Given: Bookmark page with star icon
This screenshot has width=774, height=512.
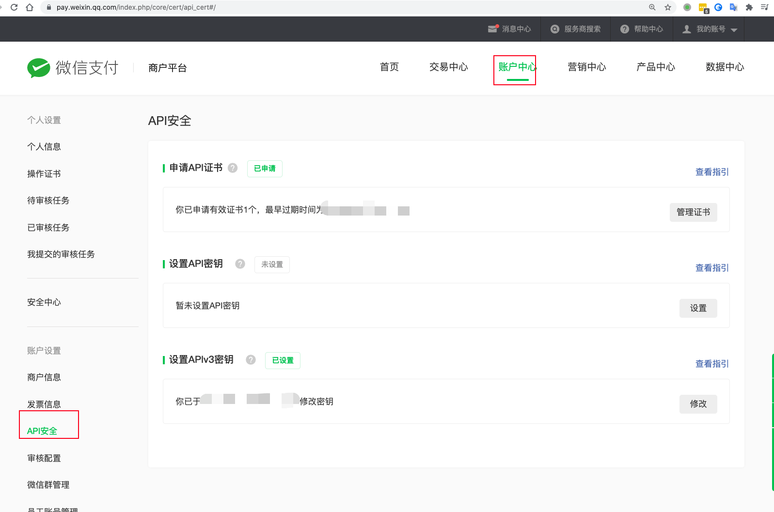Looking at the screenshot, I should pos(668,7).
